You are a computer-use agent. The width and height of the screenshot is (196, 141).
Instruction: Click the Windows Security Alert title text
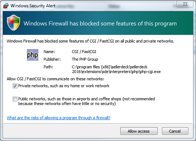pos(33,6)
